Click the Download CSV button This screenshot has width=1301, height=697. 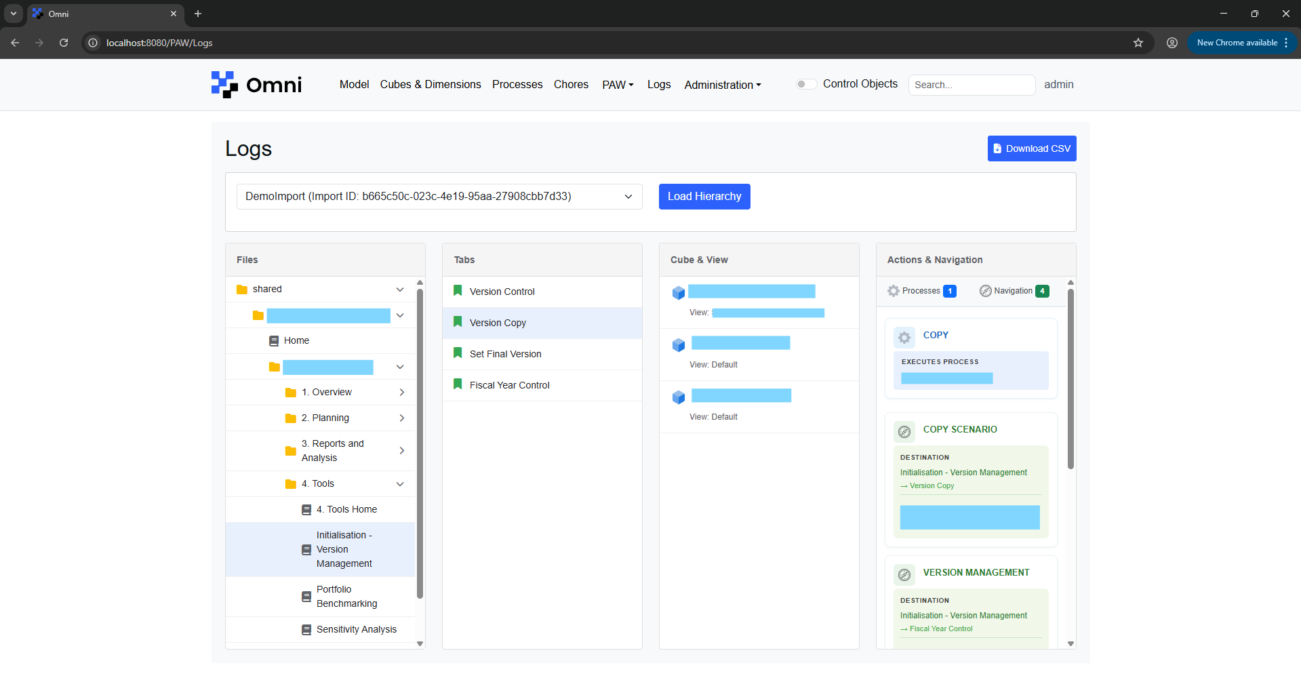click(x=1032, y=148)
